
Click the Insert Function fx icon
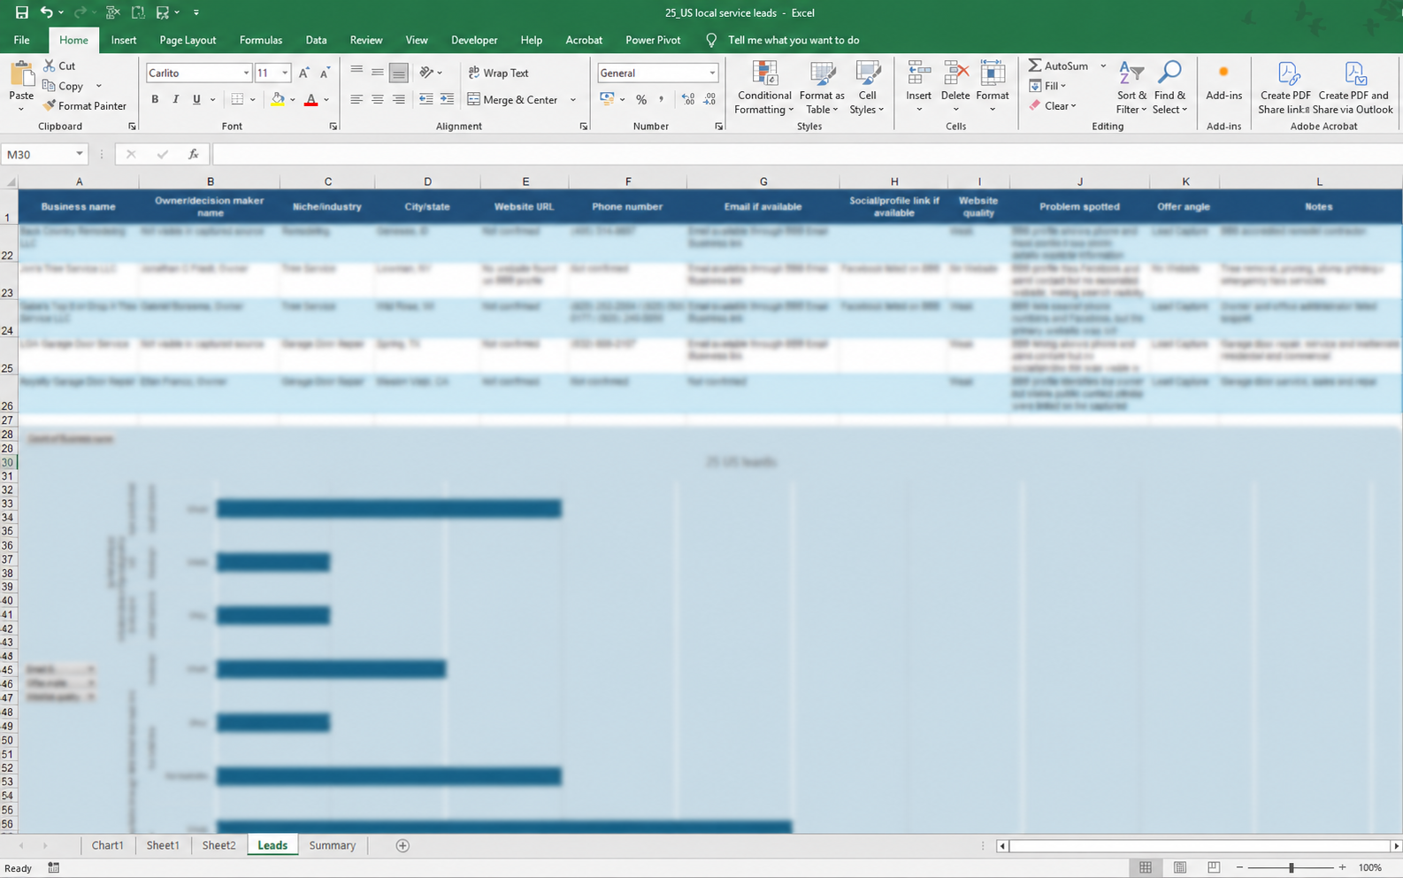pyautogui.click(x=193, y=154)
